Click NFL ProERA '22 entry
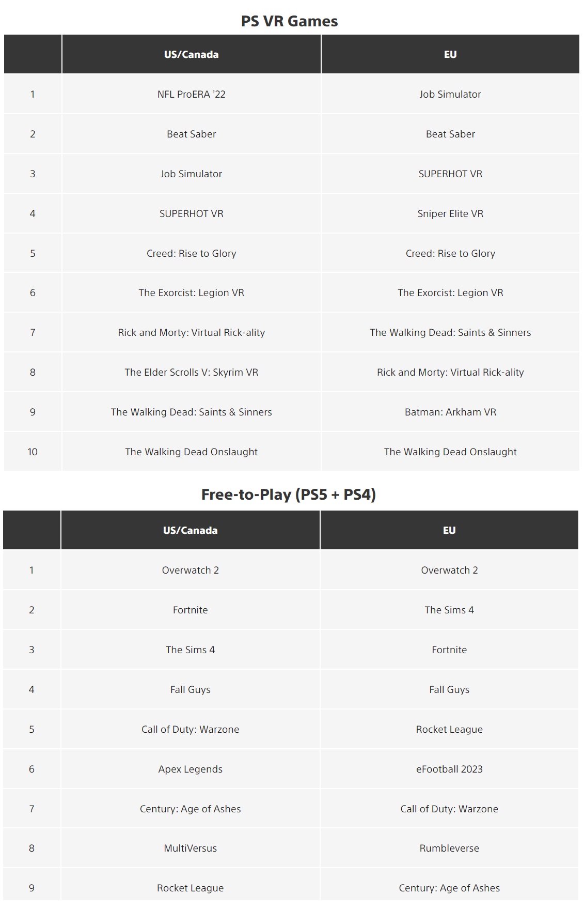Screen dimensions: 584x910 point(191,94)
